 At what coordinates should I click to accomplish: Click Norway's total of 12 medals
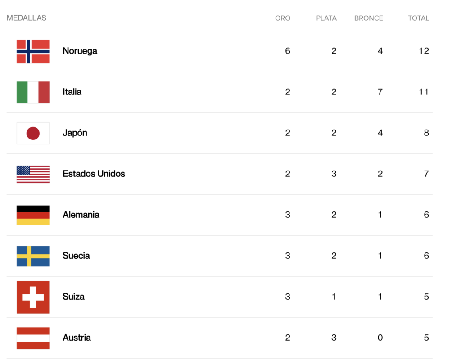[423, 51]
